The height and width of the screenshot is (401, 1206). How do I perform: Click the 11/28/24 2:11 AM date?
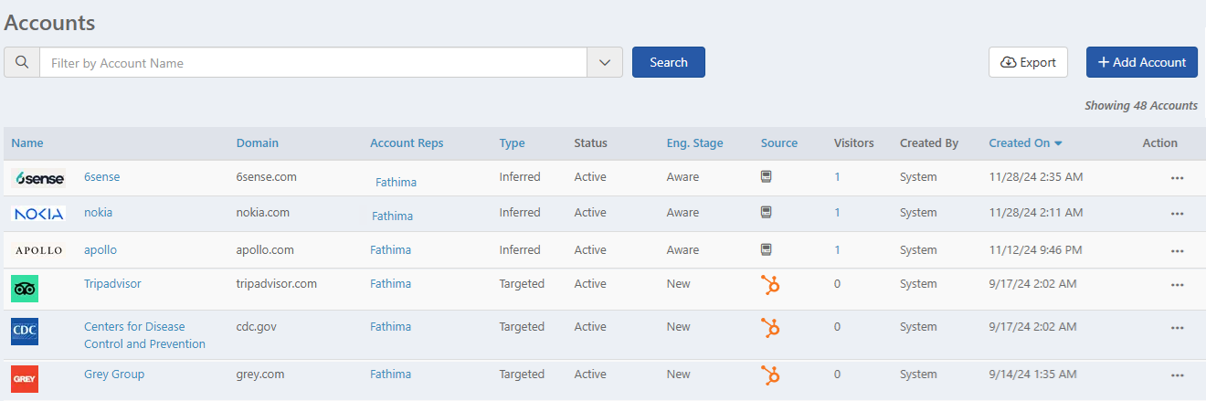[x=1036, y=213]
